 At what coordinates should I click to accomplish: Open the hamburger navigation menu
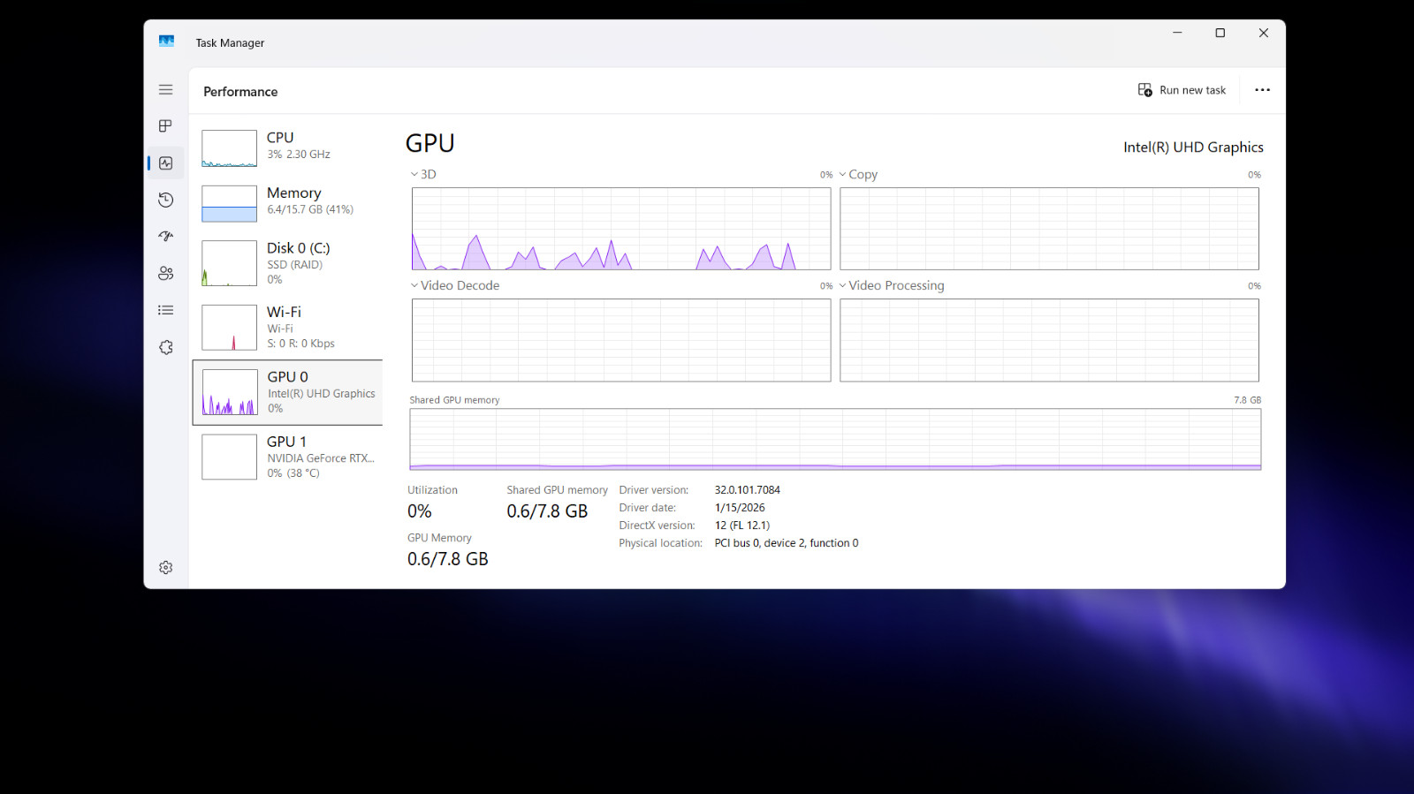(x=165, y=90)
